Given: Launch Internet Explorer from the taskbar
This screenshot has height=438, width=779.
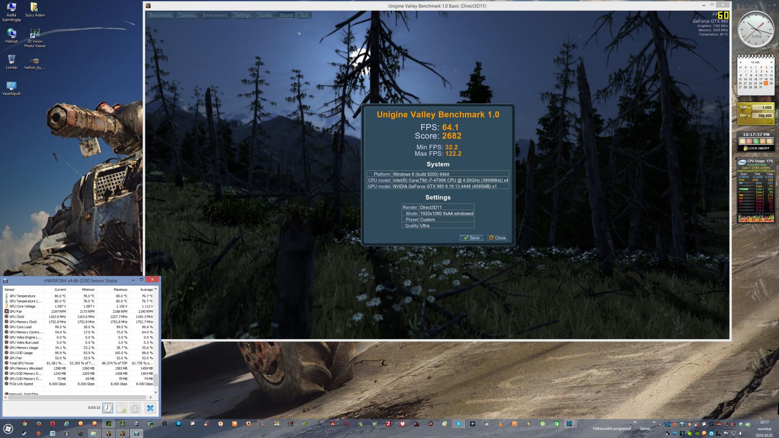Looking at the screenshot, I should pyautogui.click(x=67, y=424).
